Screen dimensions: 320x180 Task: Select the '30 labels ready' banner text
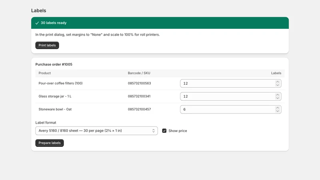click(54, 23)
